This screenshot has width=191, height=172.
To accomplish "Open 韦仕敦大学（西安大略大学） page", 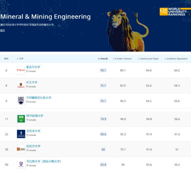I will (44, 161).
